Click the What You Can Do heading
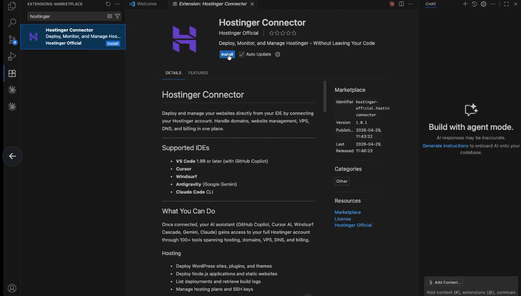 point(188,211)
